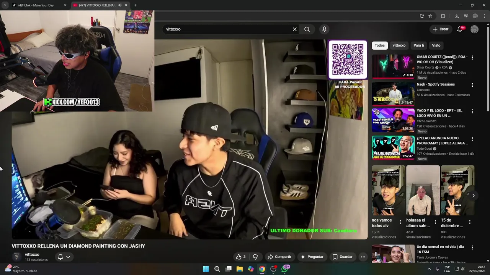This screenshot has width=490, height=275.
Task: Click the Guardar button
Action: (342, 257)
